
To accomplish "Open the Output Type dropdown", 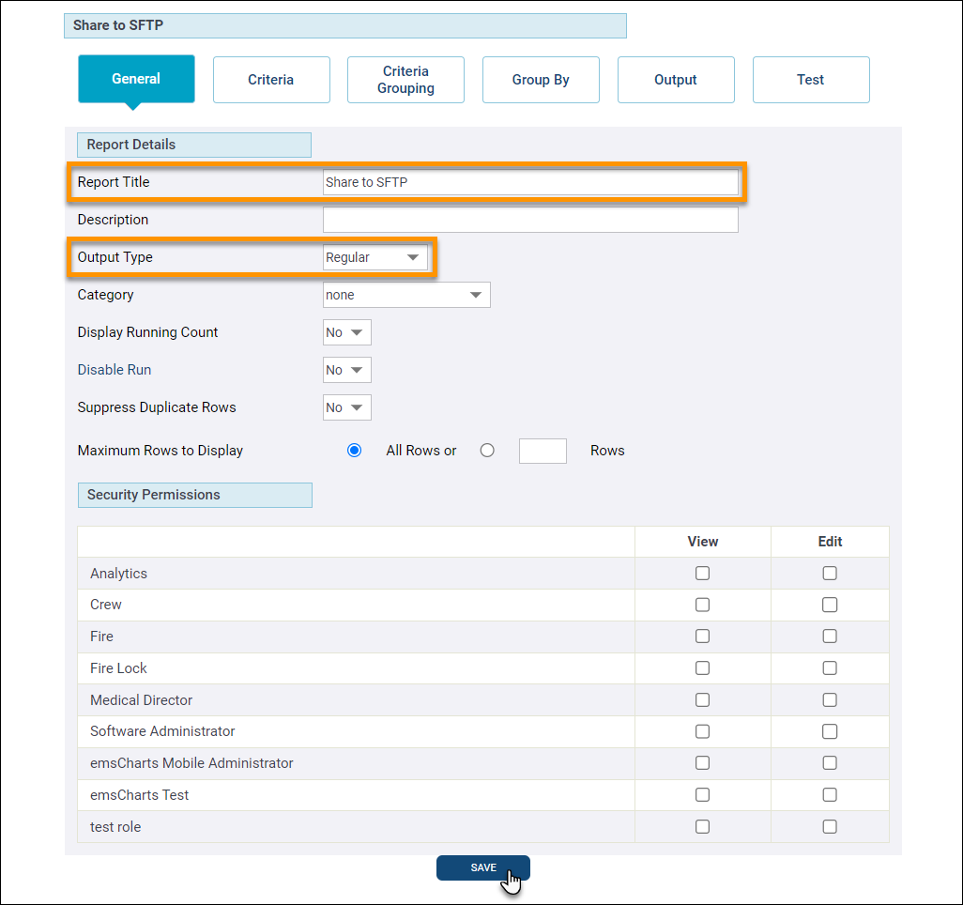I will click(x=375, y=257).
